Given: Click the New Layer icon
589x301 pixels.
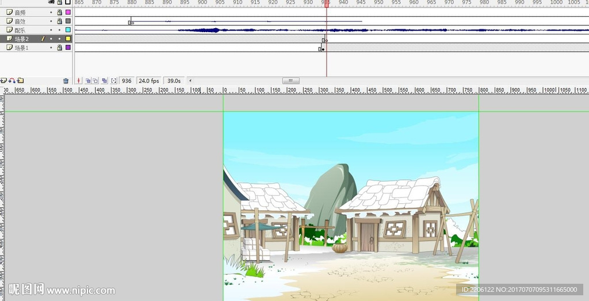Looking at the screenshot, I should pyautogui.click(x=4, y=80).
